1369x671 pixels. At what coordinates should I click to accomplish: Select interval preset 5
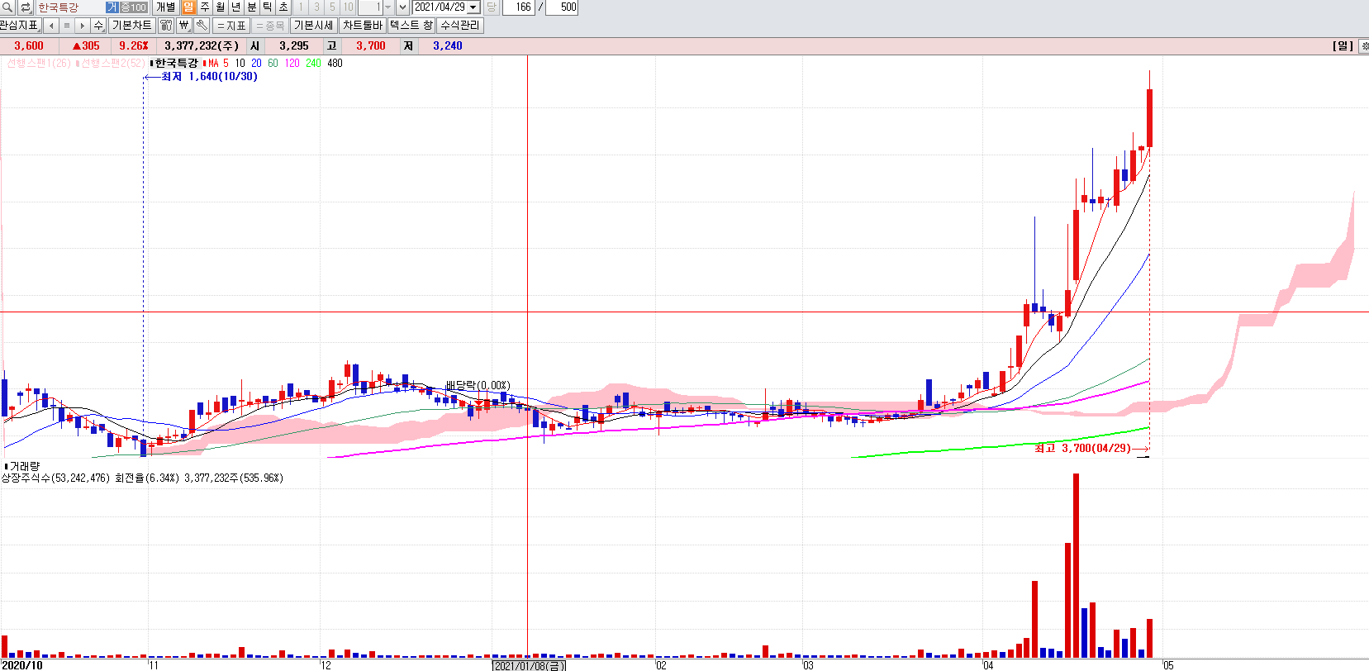pos(332,7)
